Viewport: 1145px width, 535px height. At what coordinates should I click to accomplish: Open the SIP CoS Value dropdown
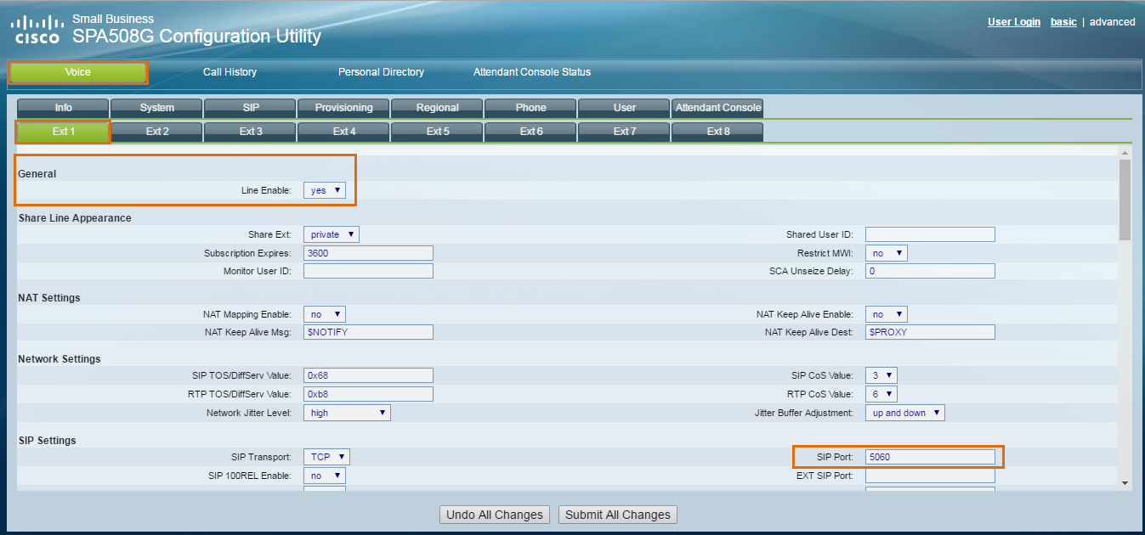click(x=881, y=375)
